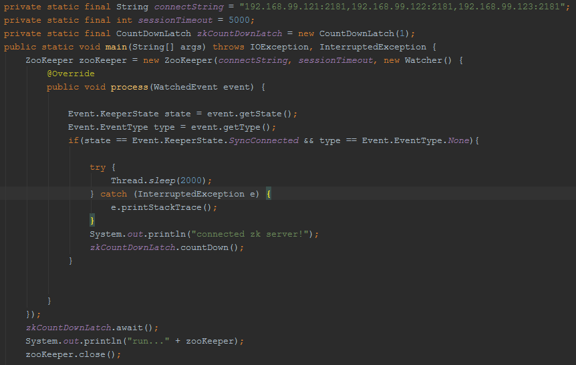The image size is (576, 365).
Task: Click the main method name
Action: pyautogui.click(x=116, y=47)
